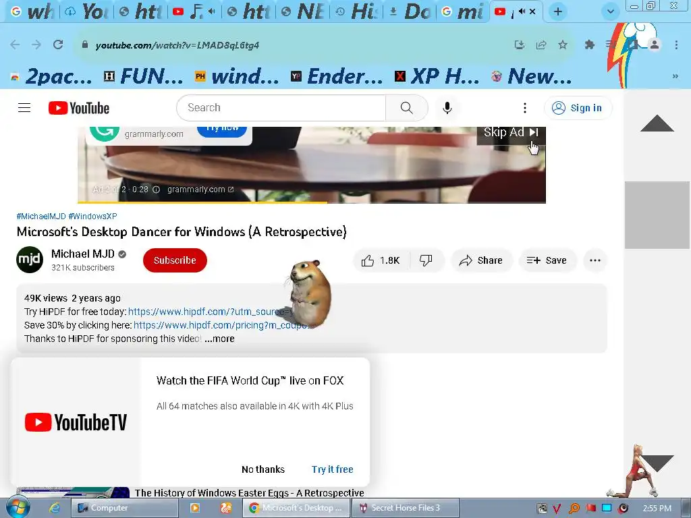The height and width of the screenshot is (518, 691).
Task: Click the #WindowsXP hashtag
Action: [92, 217]
